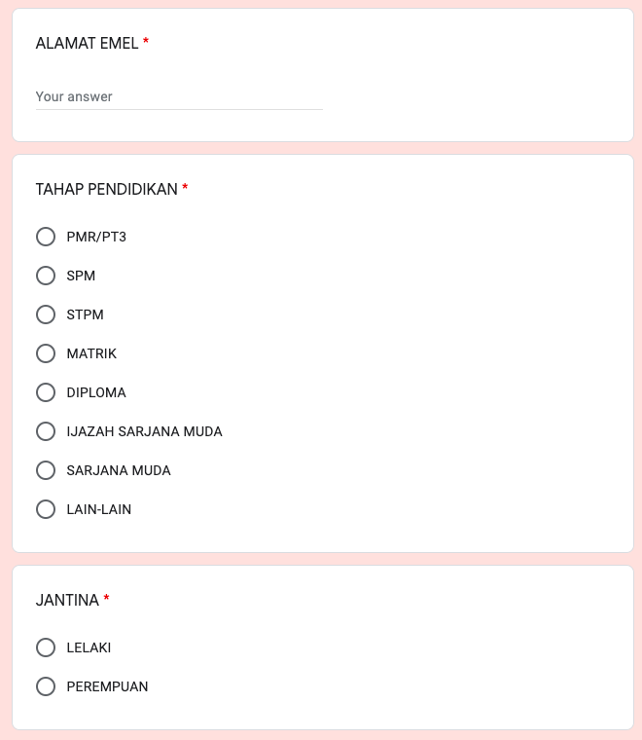Click the MATRIK option label text

[91, 353]
